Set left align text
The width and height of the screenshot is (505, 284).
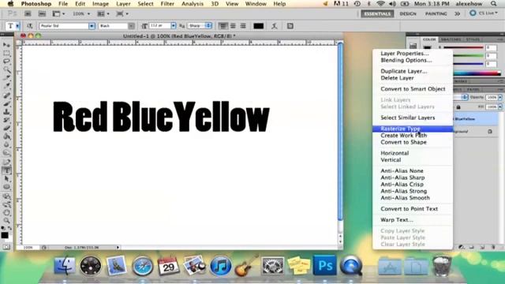coord(223,26)
